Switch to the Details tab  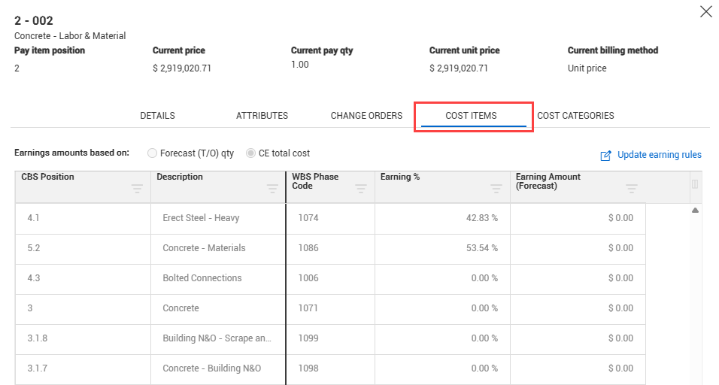(x=157, y=116)
